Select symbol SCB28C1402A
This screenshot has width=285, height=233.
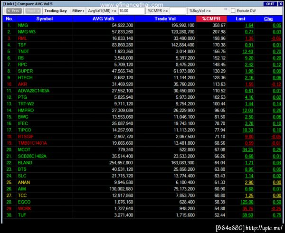click(32, 156)
